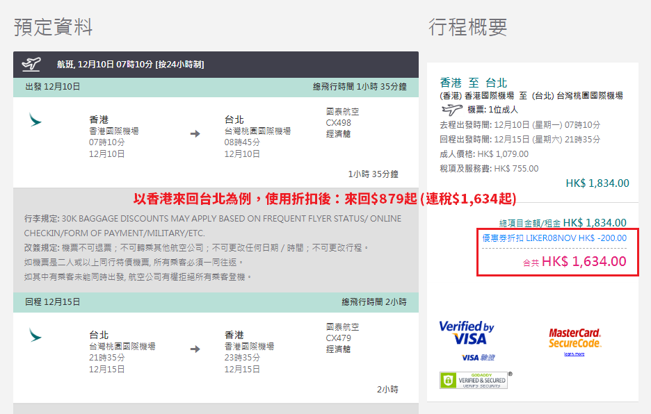Click the arrow between 香港 and 台北 on the outbound flight
Viewport: 651px width, 414px height.
(x=195, y=133)
